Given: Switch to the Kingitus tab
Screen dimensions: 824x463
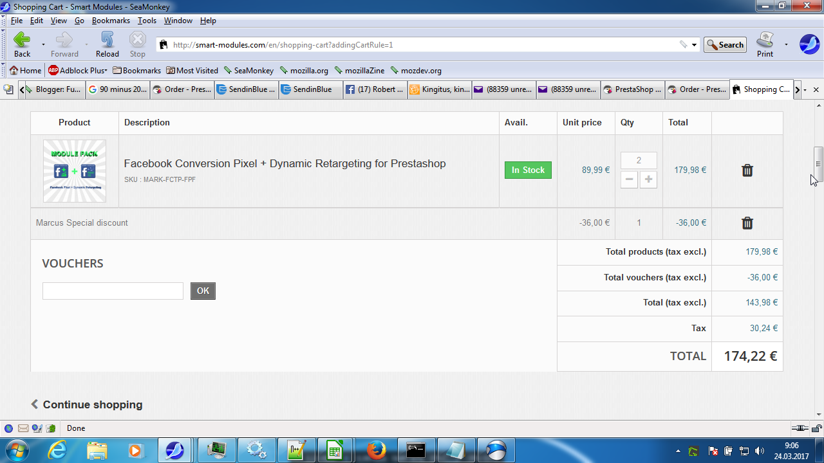Looking at the screenshot, I should coord(439,89).
